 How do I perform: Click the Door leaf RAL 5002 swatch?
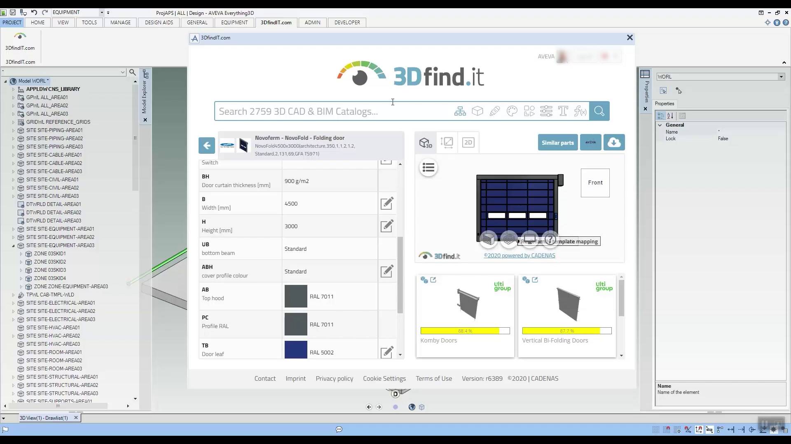click(x=296, y=350)
